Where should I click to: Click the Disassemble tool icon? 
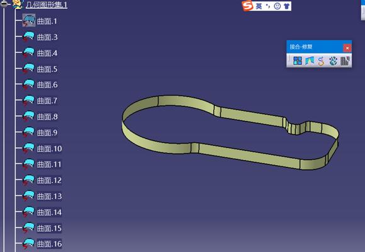[x=345, y=61]
